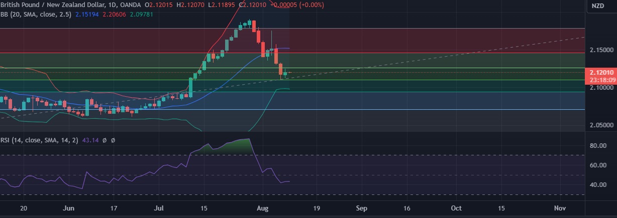Select the Oct label on the time axis
Viewport: 617px width, 218px height.
tap(457, 207)
